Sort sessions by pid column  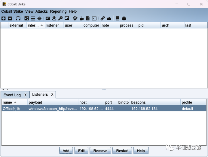[x=149, y=25]
